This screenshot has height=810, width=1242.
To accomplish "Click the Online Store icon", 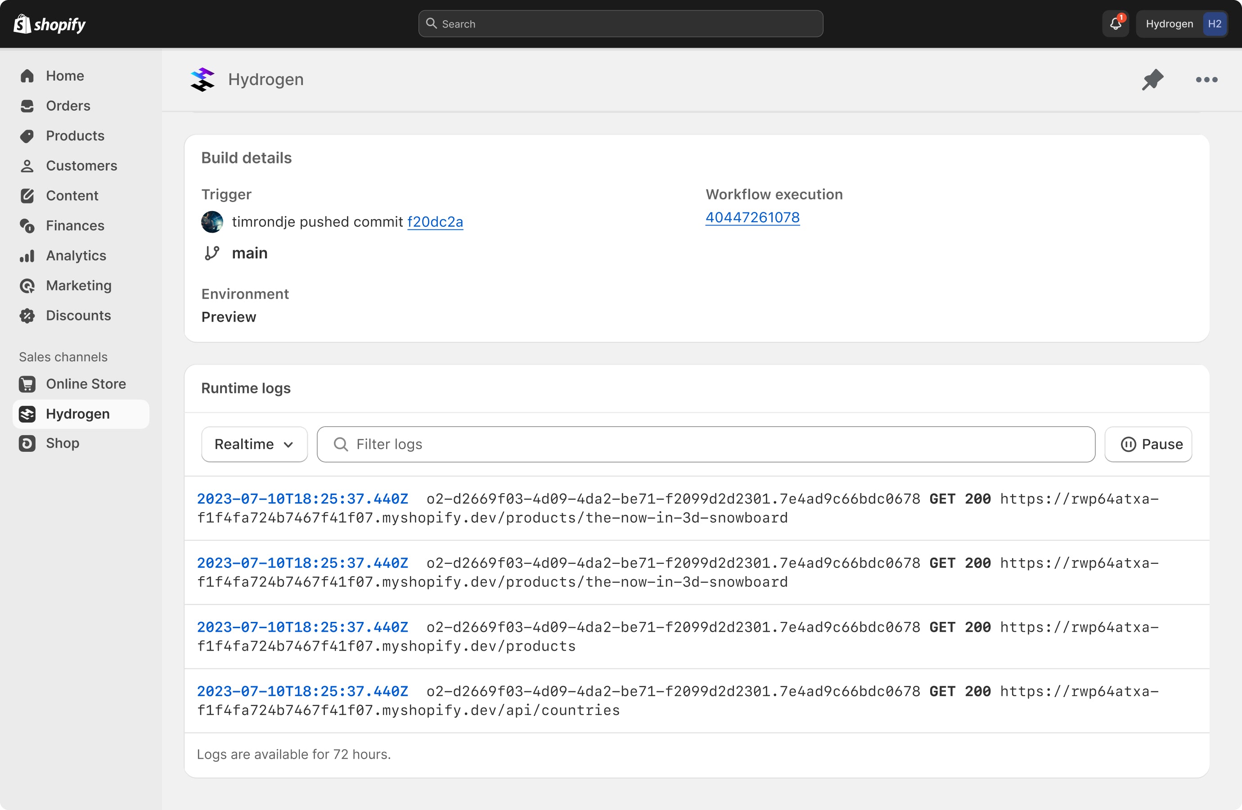I will point(27,384).
